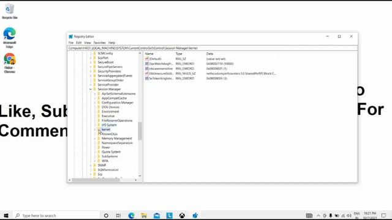Expand the SNMP key
Image resolution: width=392 pixels, height=220 pixels.
pos(91,165)
